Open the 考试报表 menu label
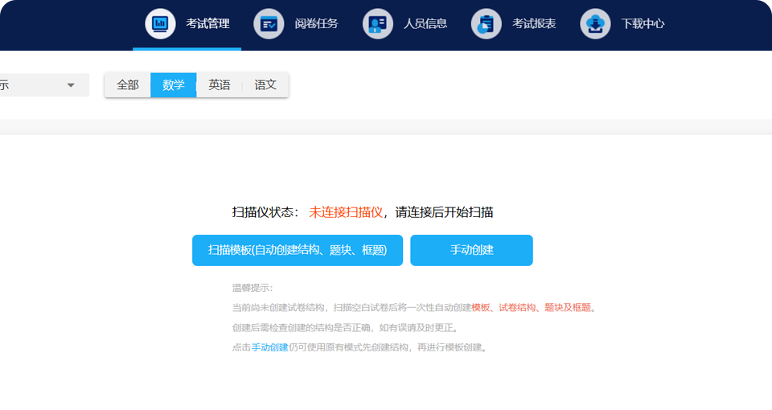Screen dimensions: 772x410 (x=534, y=23)
